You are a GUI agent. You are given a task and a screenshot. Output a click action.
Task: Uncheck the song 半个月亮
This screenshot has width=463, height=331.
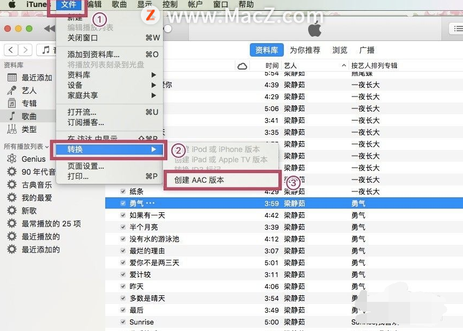[x=123, y=227]
